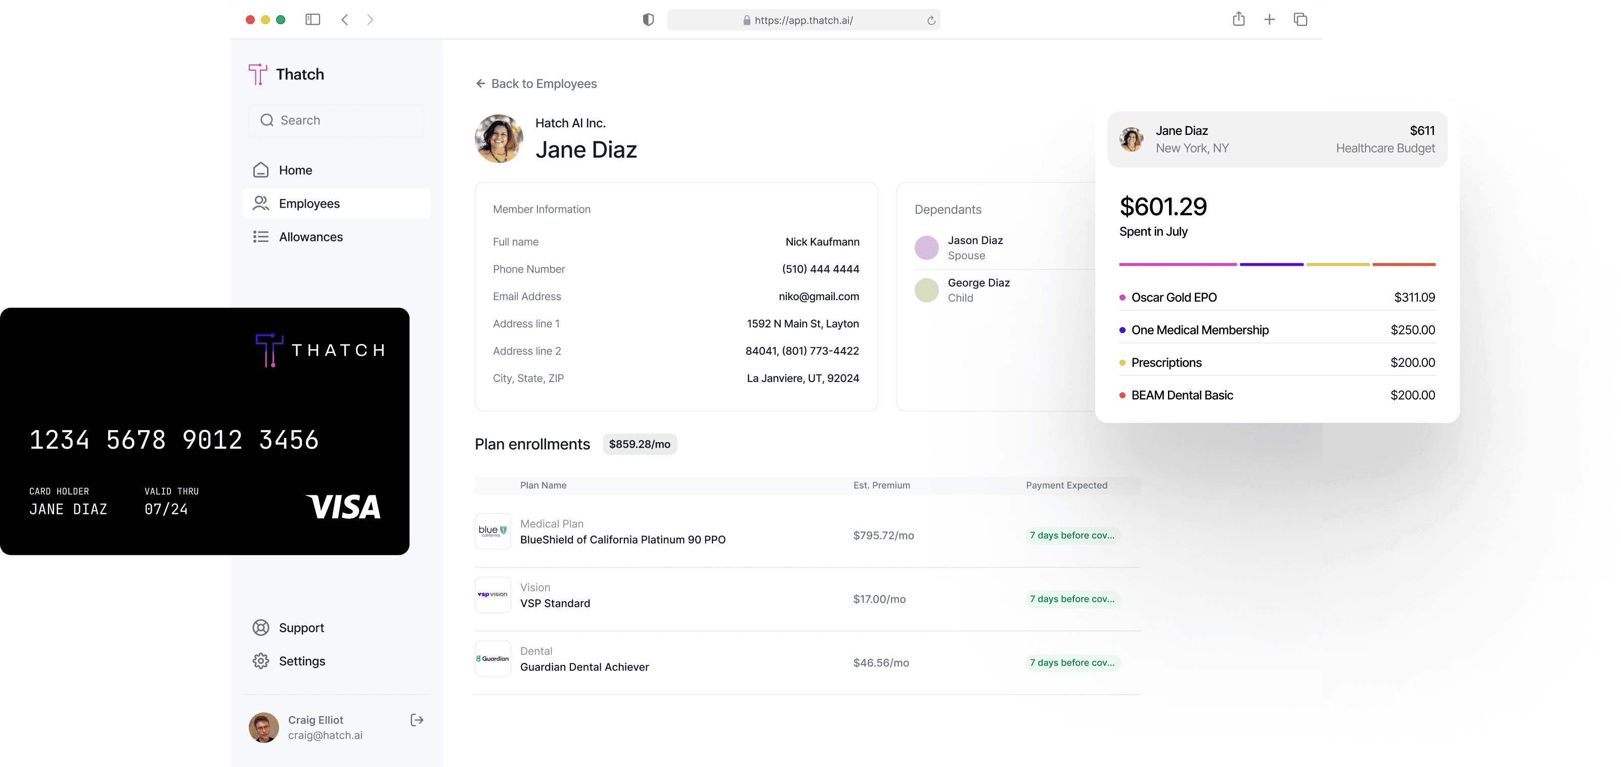Click the Home icon in navigation
Screen dimensions: 1621x767
coord(260,170)
